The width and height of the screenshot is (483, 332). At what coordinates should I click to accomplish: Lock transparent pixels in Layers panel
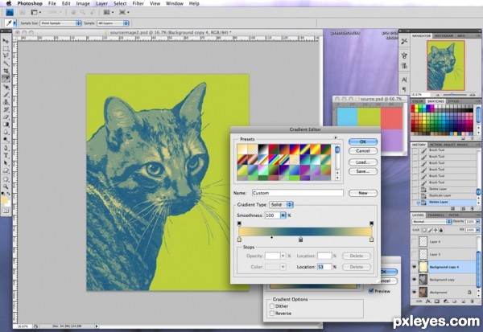click(424, 230)
